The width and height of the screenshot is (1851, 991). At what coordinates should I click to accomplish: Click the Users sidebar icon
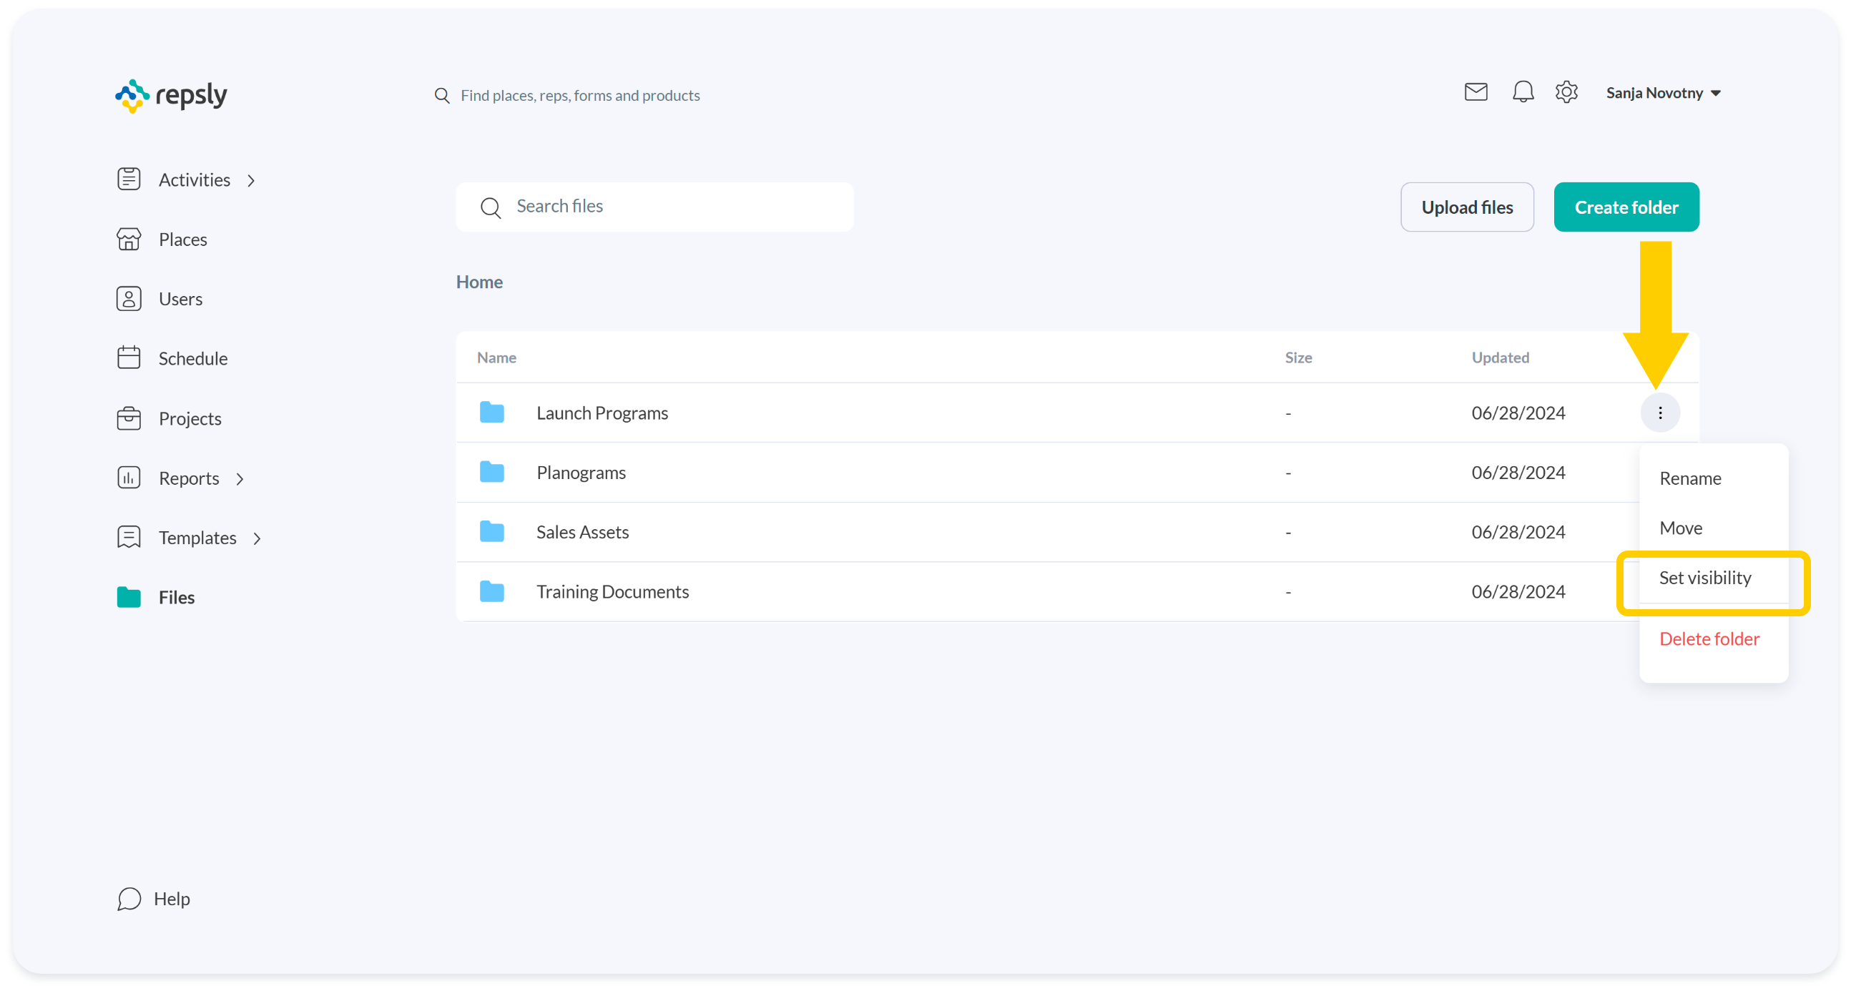click(x=129, y=299)
